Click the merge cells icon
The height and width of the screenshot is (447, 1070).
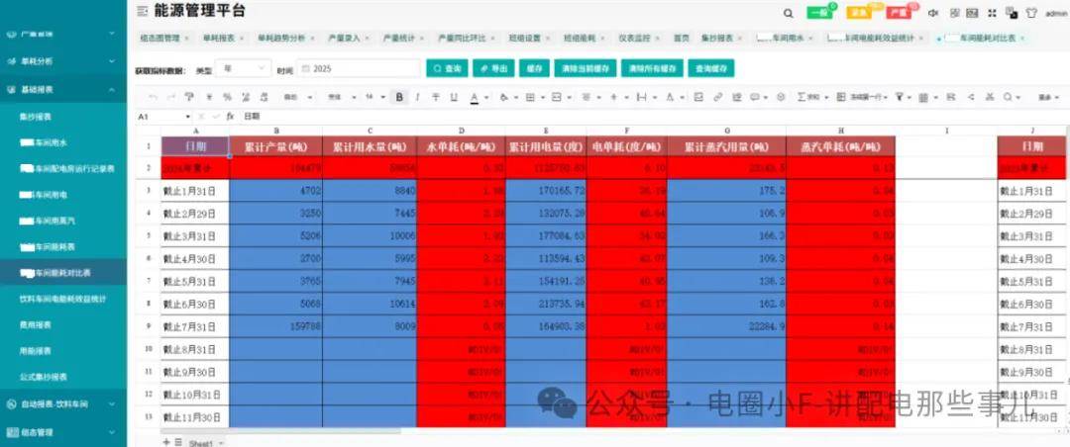556,98
